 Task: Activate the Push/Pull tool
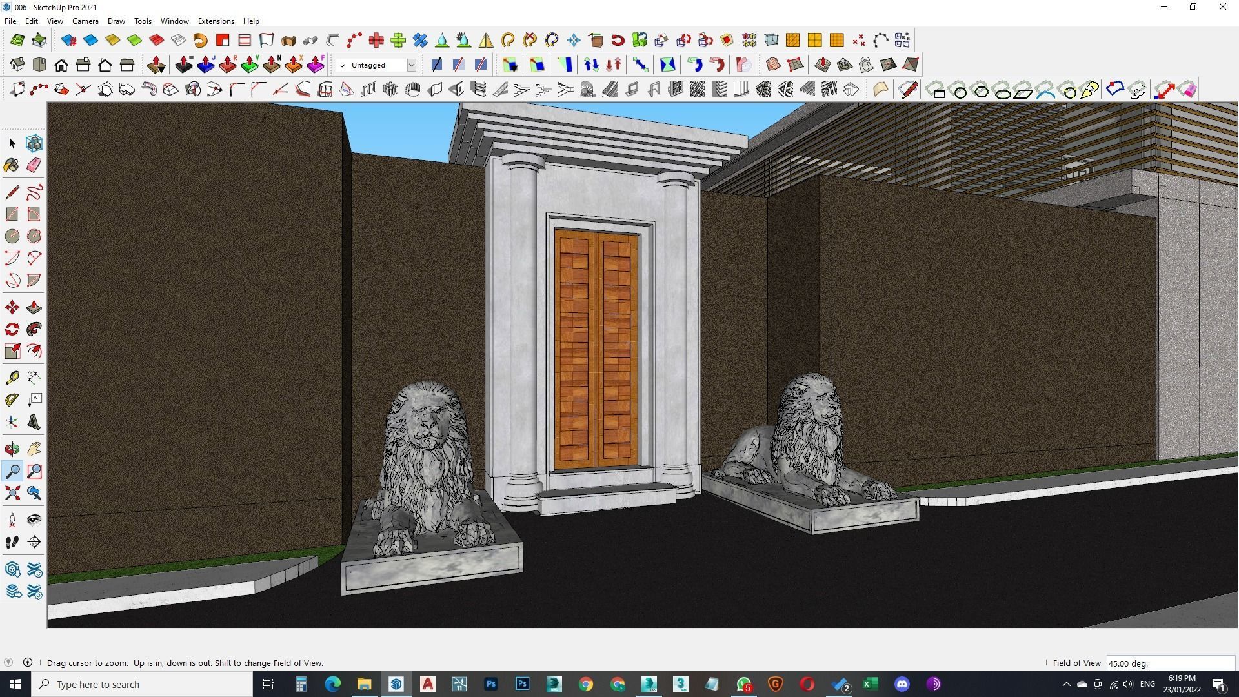click(34, 307)
